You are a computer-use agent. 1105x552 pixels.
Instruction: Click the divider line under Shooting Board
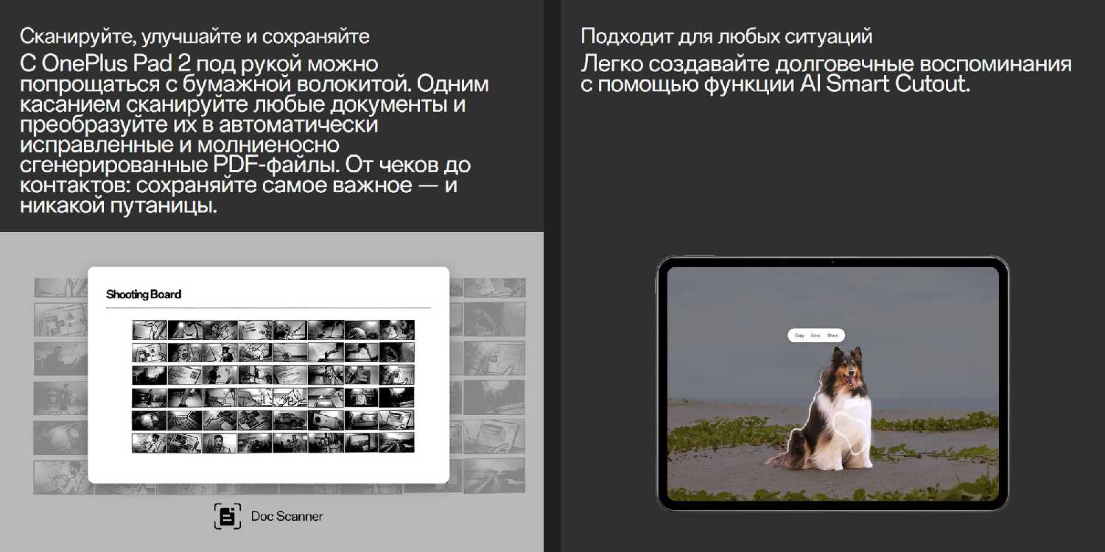tap(268, 307)
